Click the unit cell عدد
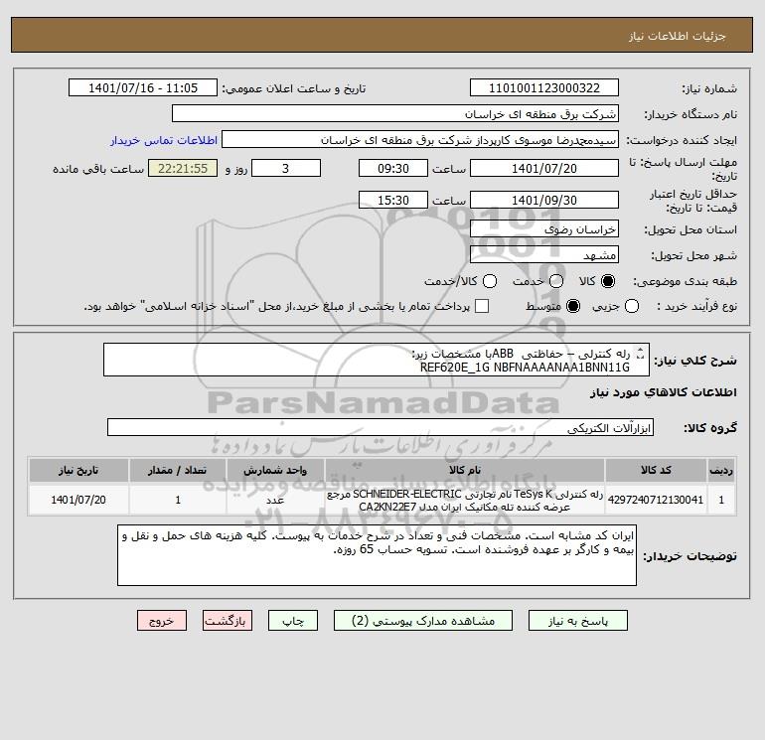This screenshot has width=765, height=740. point(275,500)
